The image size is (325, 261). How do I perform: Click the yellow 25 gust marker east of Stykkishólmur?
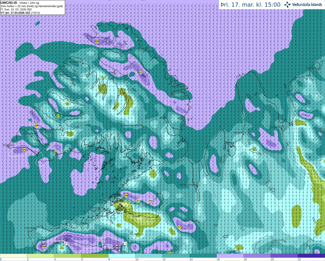(x=150, y=201)
